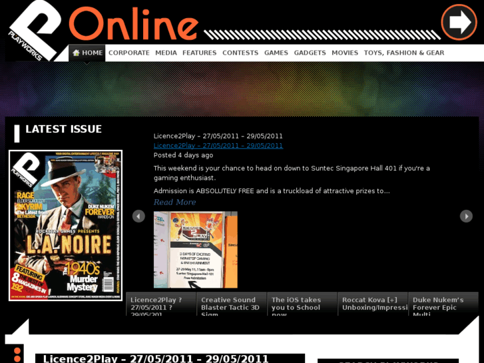Select The iOS takes you to School tab

302,304
